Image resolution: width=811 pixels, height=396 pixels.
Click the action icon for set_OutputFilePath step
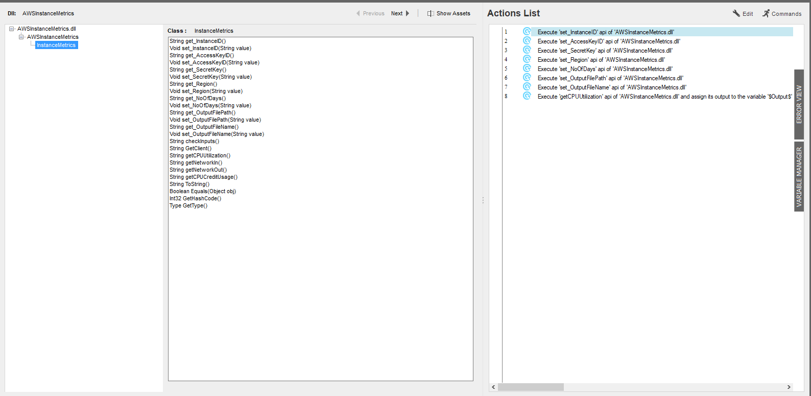click(527, 78)
